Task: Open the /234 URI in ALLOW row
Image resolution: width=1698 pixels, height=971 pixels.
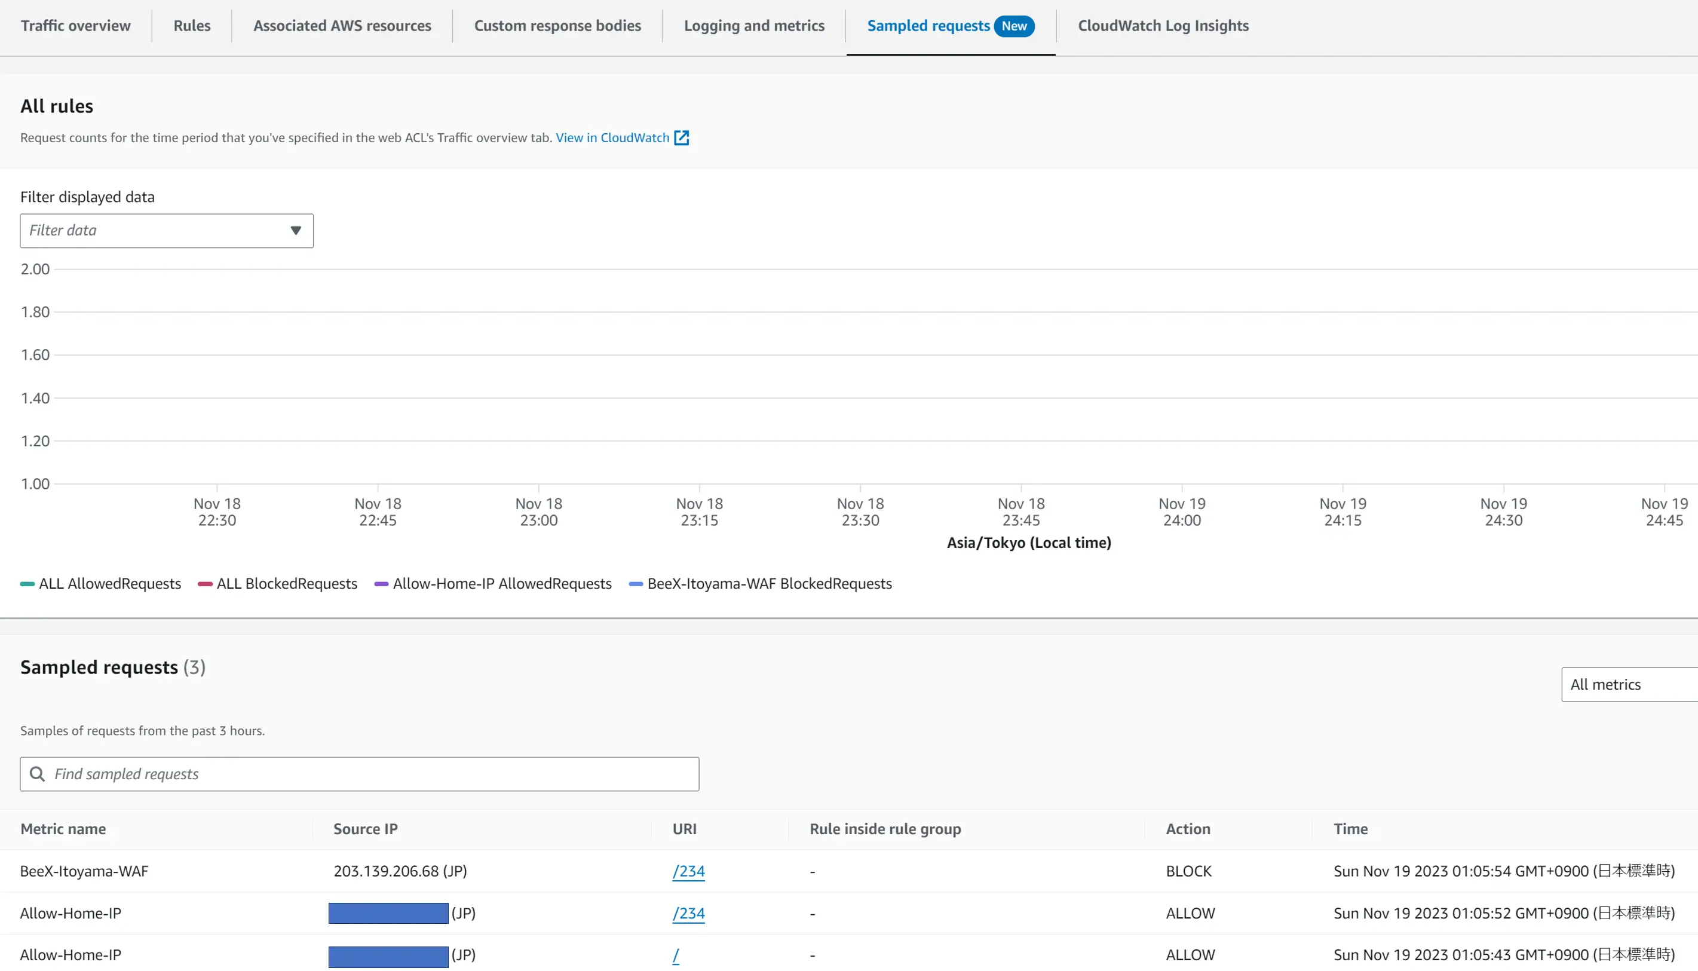Action: pos(689,913)
